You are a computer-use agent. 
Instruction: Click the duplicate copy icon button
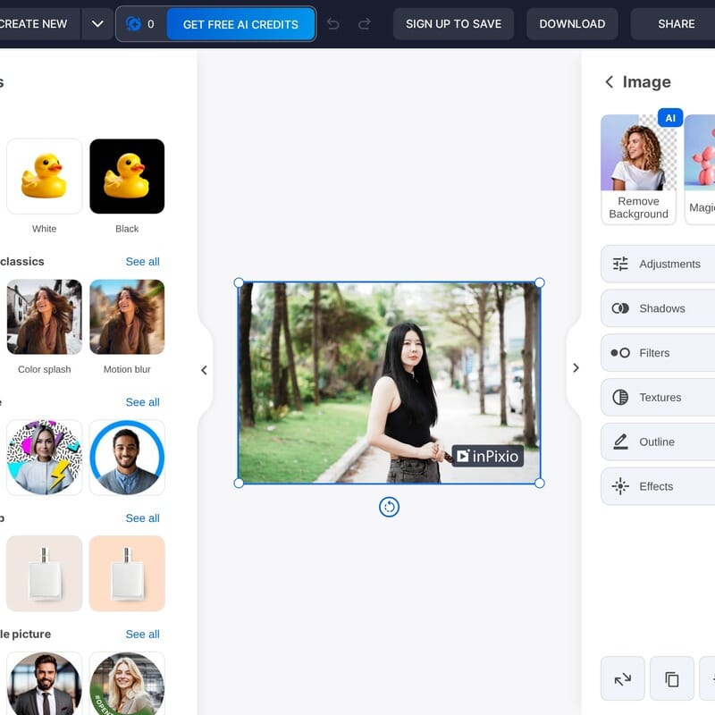pyautogui.click(x=672, y=679)
